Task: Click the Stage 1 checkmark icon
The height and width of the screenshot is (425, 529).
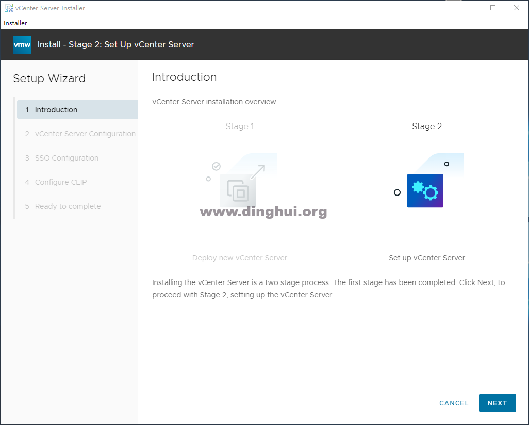Action: [216, 166]
